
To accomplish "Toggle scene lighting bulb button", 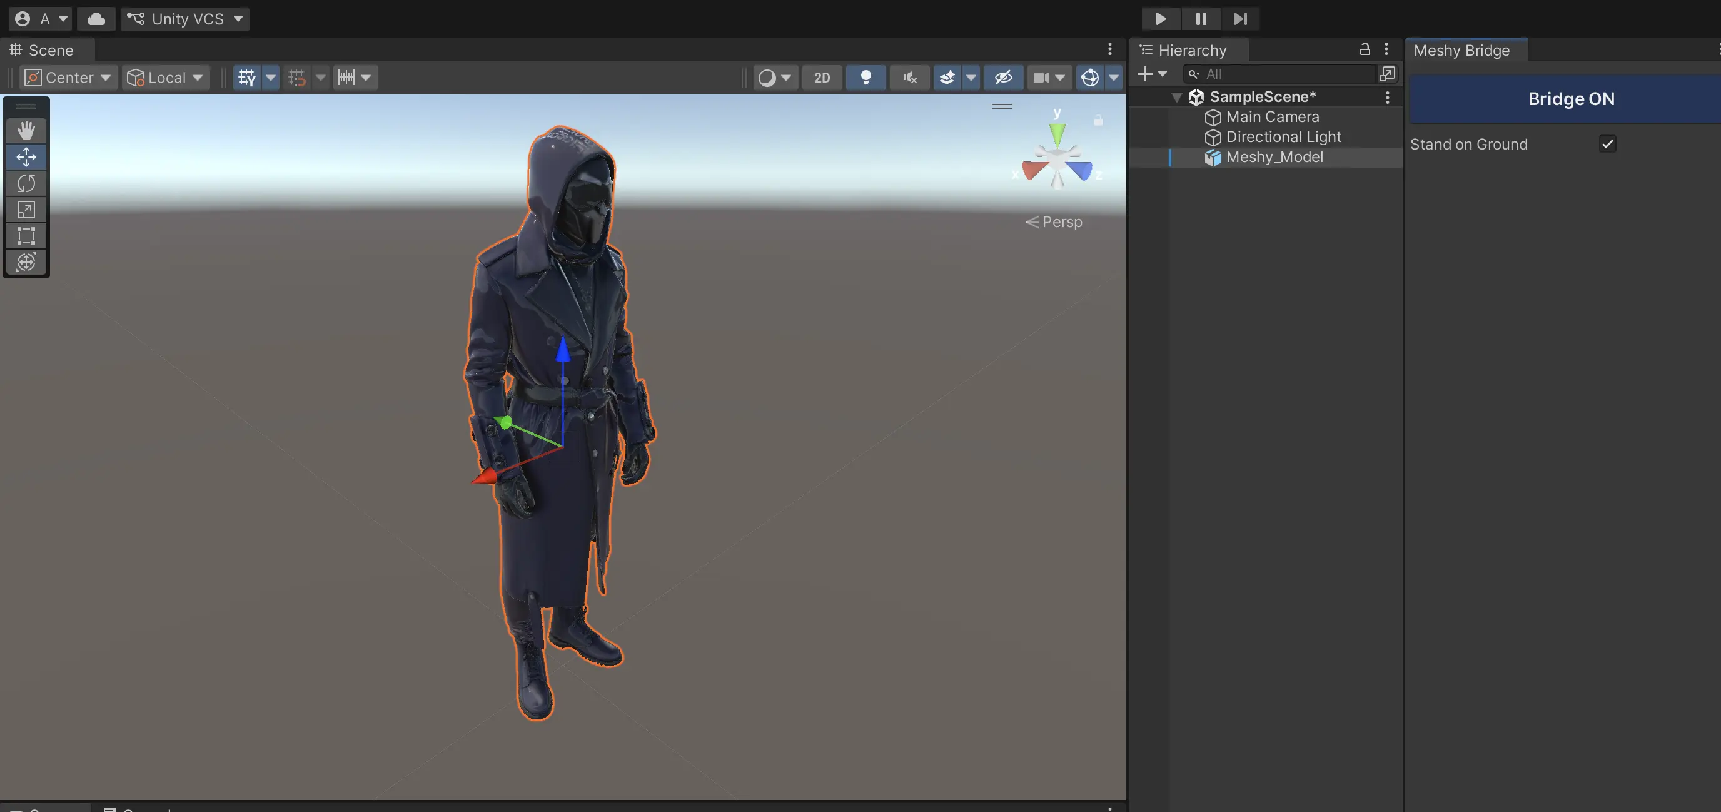I will tap(866, 78).
